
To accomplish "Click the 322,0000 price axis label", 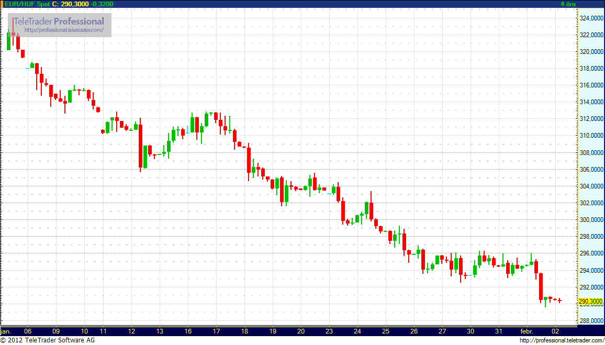I will tap(591, 35).
